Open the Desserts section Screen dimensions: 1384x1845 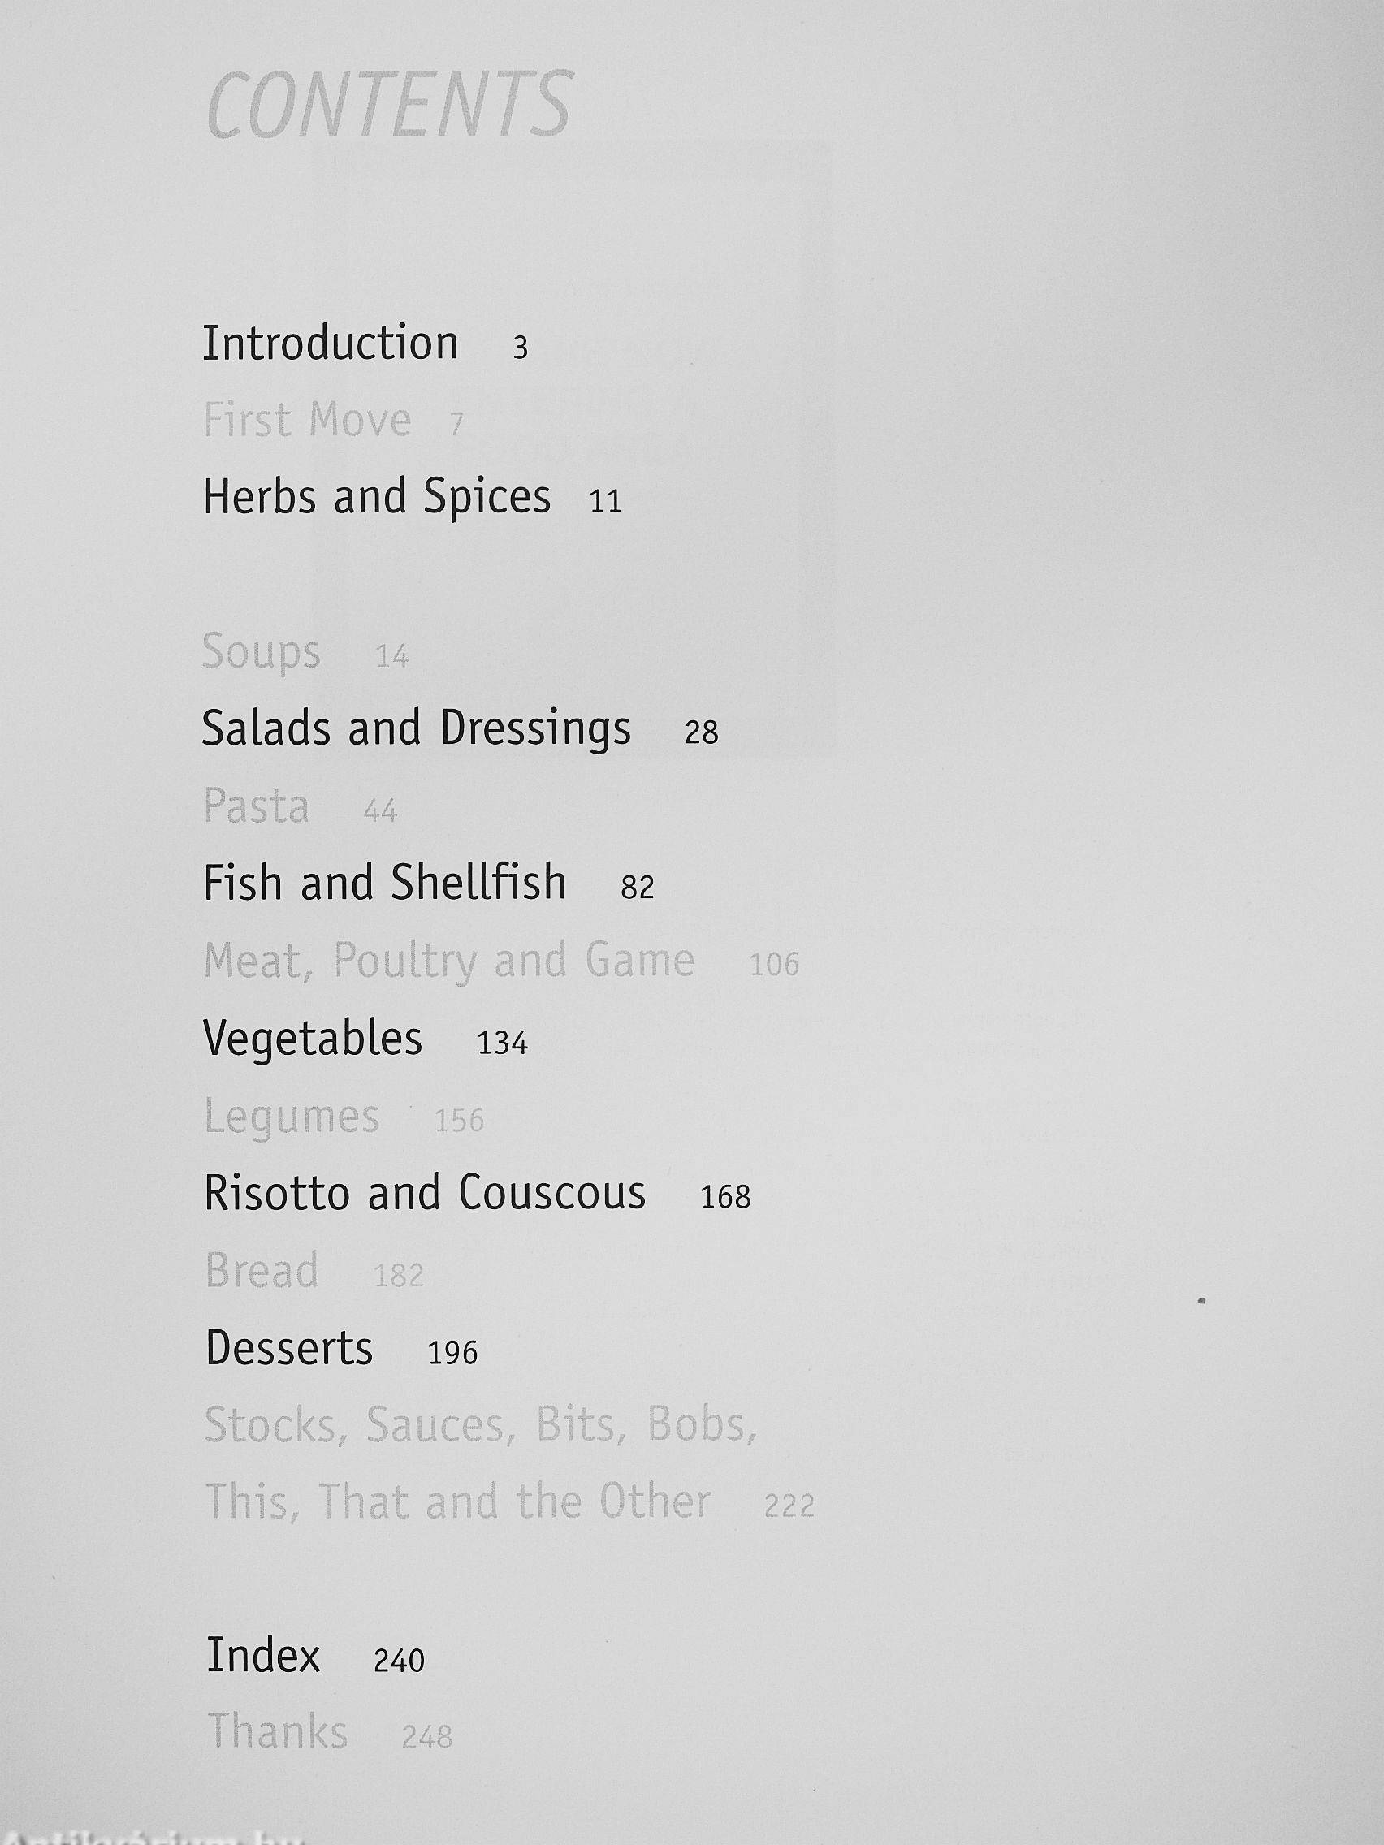(x=288, y=1348)
